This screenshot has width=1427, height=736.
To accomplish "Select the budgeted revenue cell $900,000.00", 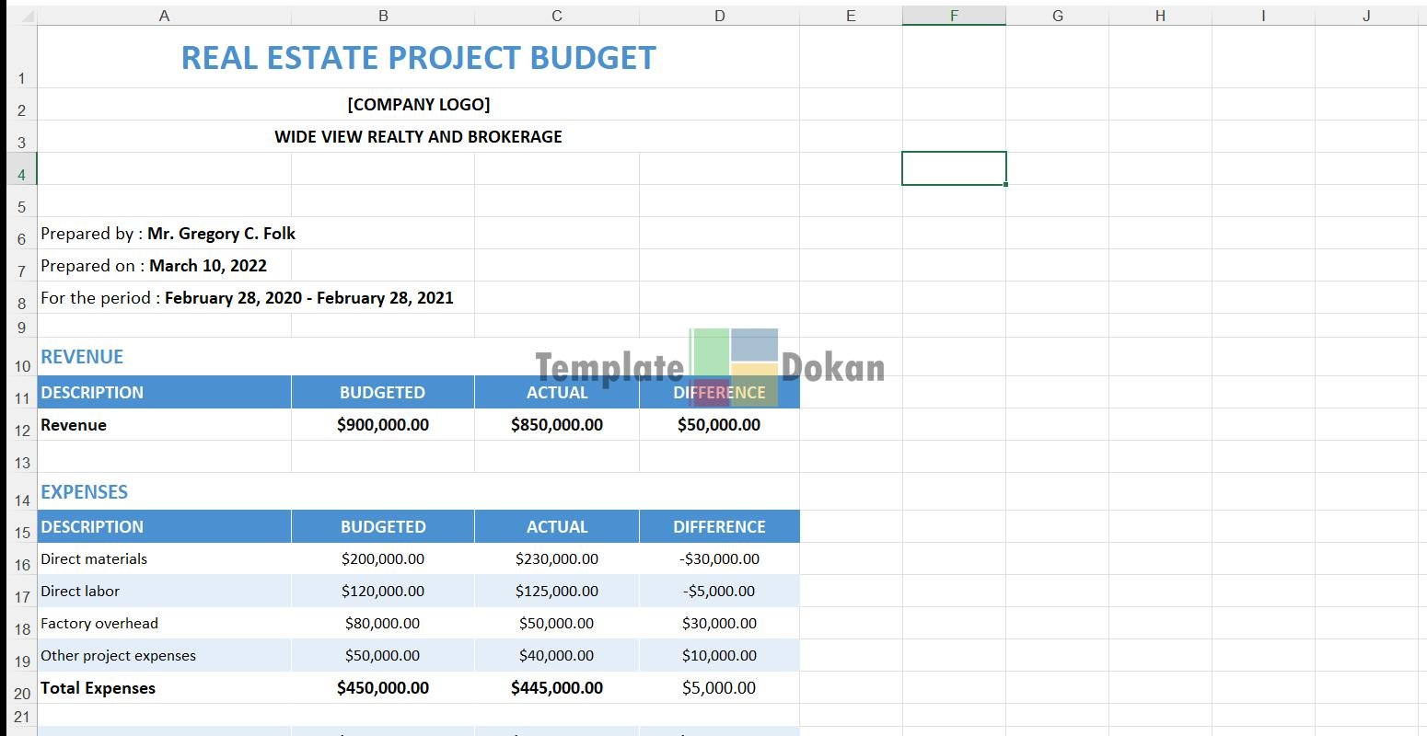I will [x=383, y=425].
